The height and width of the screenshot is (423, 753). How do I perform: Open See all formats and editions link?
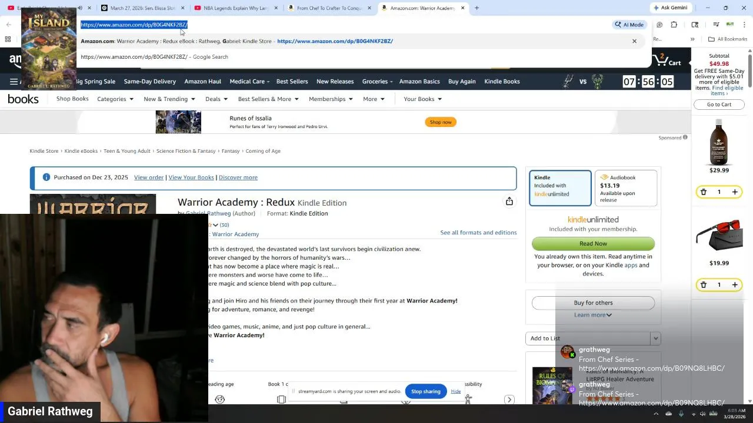pos(478,233)
